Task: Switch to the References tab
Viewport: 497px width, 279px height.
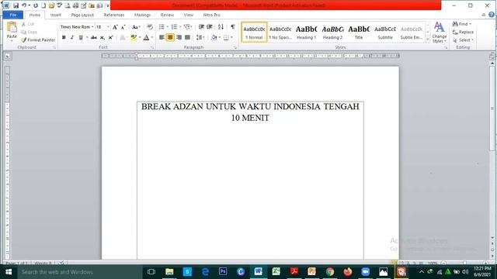Action: pyautogui.click(x=114, y=15)
